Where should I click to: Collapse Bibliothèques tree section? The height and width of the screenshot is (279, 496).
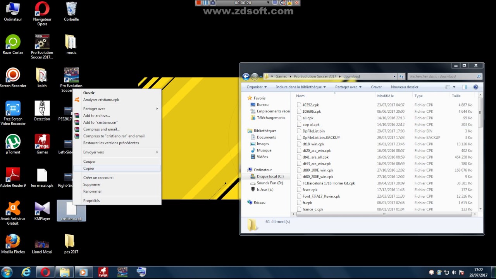tap(249, 131)
